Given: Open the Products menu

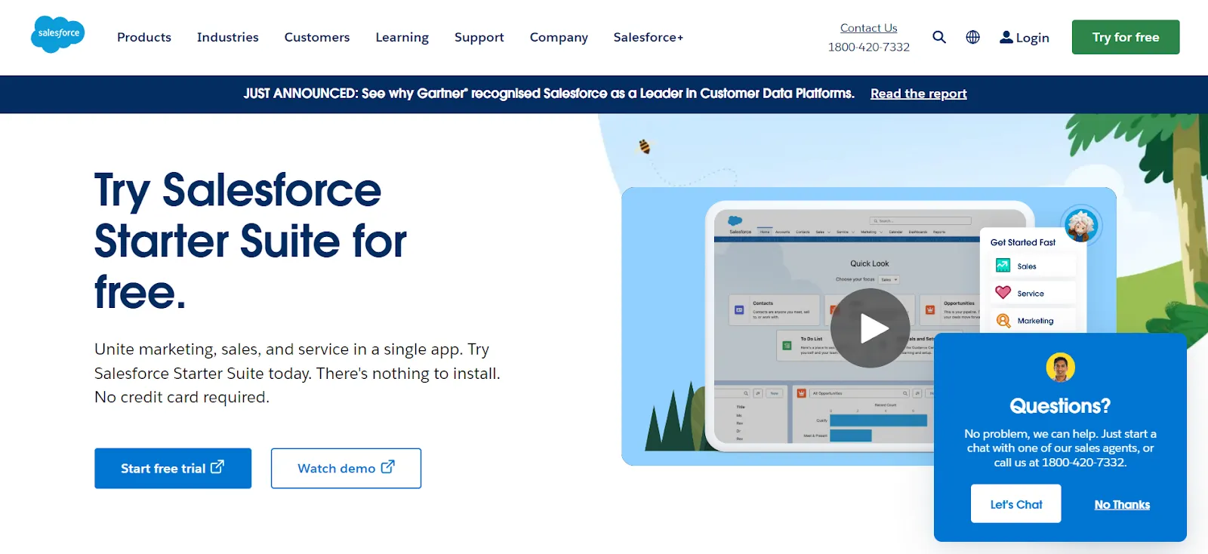Looking at the screenshot, I should pos(144,37).
